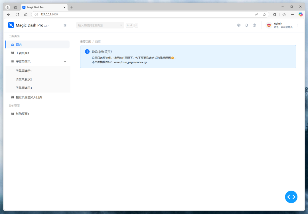Viewport: 308px width, 214px height.
Task: Open the notification bell icon
Action: [x=247, y=25]
